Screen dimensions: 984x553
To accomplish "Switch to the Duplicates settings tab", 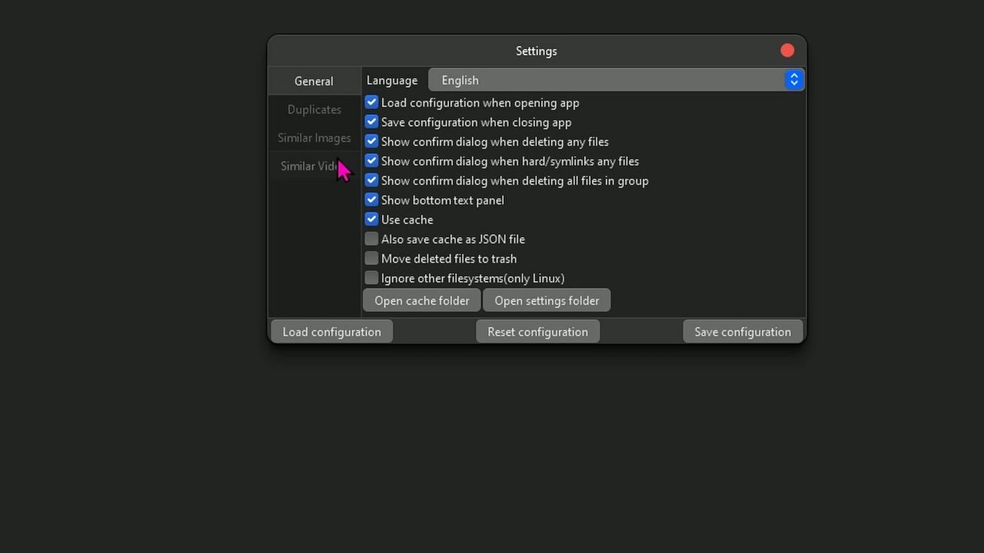I will (314, 109).
